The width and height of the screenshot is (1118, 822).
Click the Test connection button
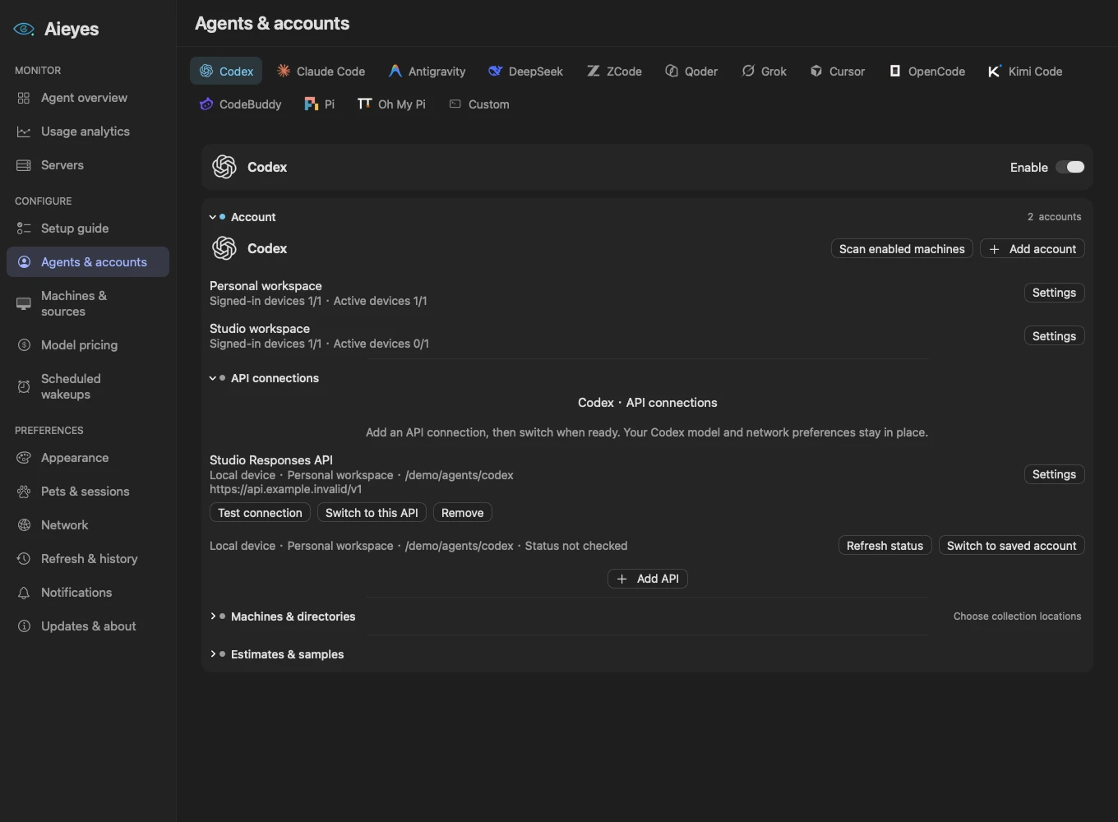coord(260,513)
